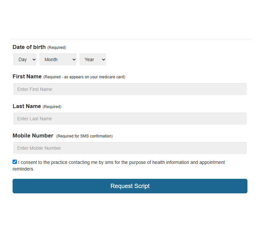Click Required note beside Last Name
This screenshot has height=235, width=262.
pyautogui.click(x=52, y=107)
